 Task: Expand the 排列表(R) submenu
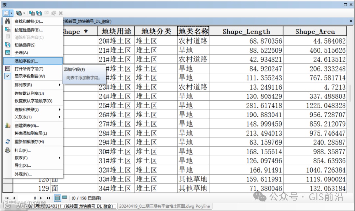(33, 85)
